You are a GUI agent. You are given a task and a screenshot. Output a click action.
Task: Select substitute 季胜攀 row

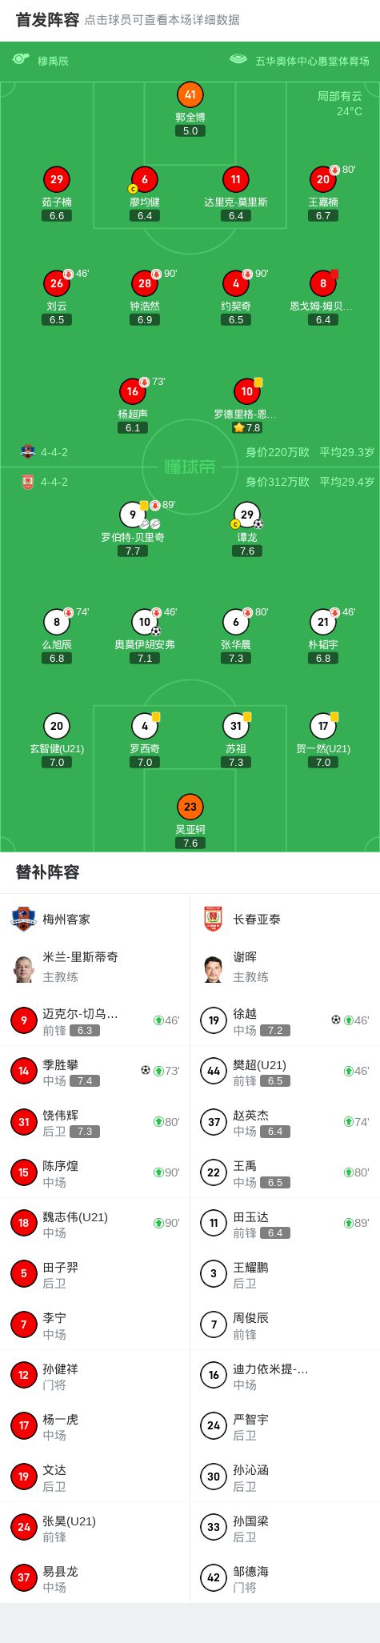pyautogui.click(x=95, y=1071)
